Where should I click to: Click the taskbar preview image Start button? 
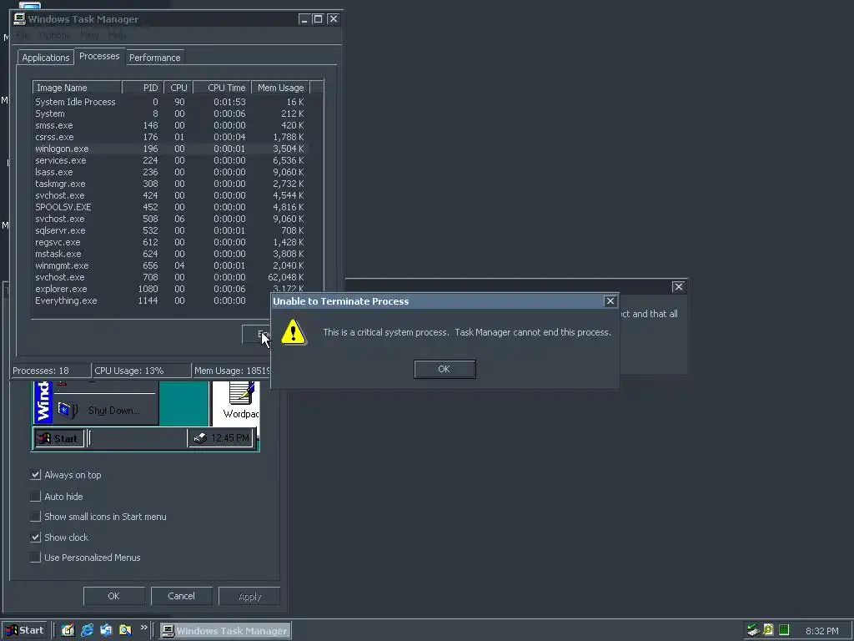59,438
